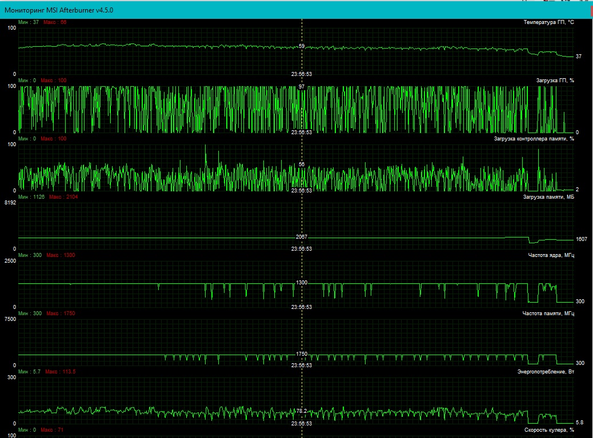The width and height of the screenshot is (593, 438).
Task: Click the current power value 5.8
Action: click(579, 422)
